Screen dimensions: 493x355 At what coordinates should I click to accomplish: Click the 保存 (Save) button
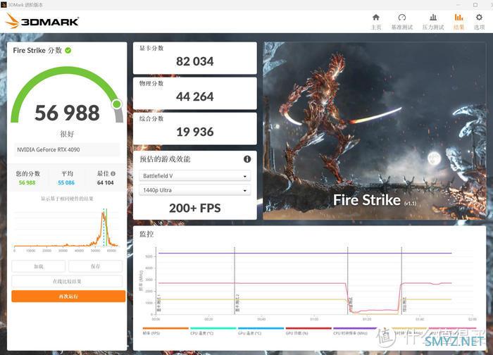[95, 266]
